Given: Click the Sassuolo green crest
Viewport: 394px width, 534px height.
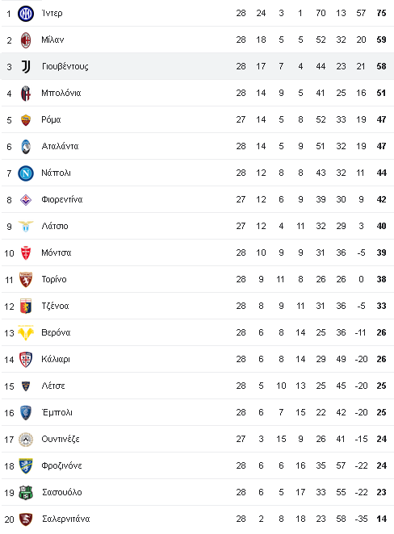Looking at the screenshot, I should click(x=26, y=493).
